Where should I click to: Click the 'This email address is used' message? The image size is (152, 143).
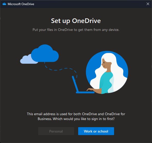(76, 114)
